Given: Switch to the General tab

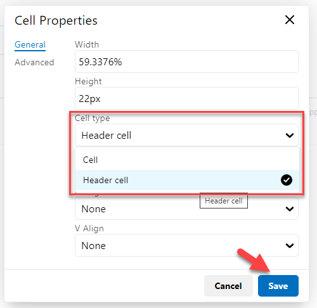Looking at the screenshot, I should click(30, 44).
